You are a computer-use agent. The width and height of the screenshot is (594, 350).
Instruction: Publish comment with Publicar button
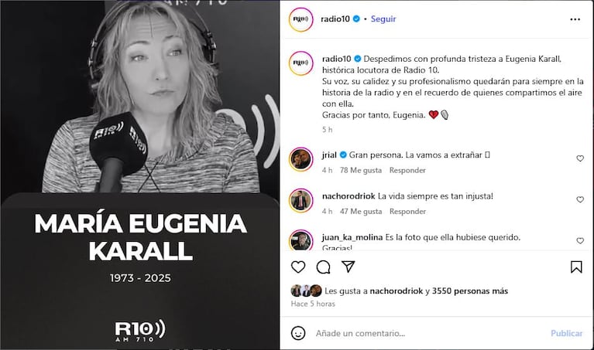pyautogui.click(x=566, y=333)
